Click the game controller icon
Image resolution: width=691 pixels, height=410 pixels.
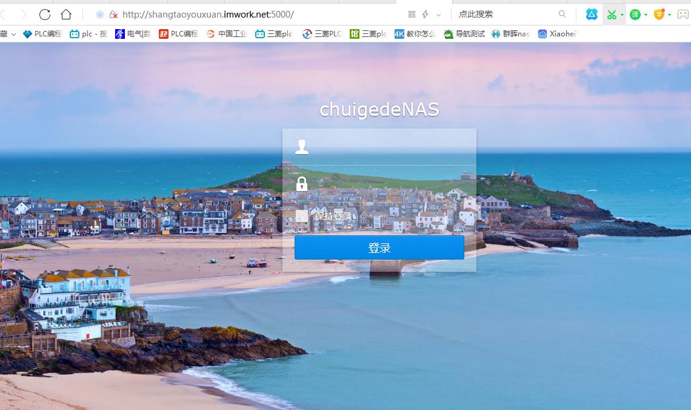683,15
